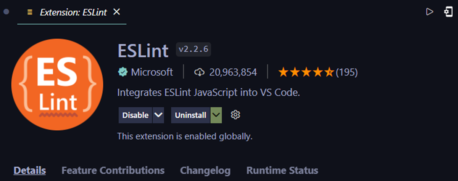Select the Runtime Status tab

coord(282,170)
